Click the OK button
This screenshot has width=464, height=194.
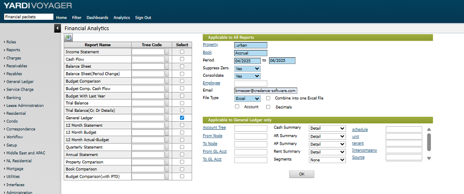click(x=301, y=174)
